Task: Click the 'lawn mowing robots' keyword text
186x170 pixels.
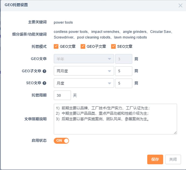Action: pyautogui.click(x=130, y=37)
